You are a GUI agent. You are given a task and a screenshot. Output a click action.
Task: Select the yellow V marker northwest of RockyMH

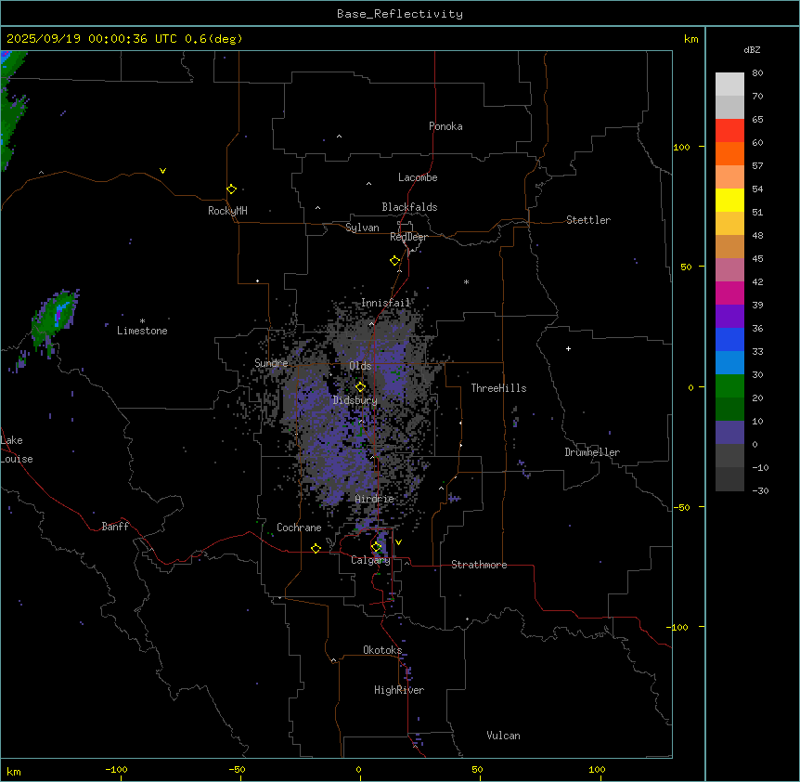pyautogui.click(x=163, y=171)
